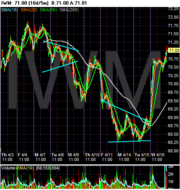Click the Th 4/3 date label
This screenshot has height=190, width=180.
pyautogui.click(x=7, y=155)
